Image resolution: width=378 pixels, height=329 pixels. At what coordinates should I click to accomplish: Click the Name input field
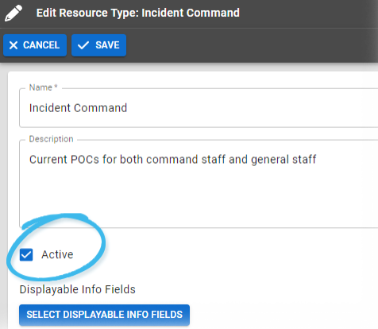click(x=199, y=108)
